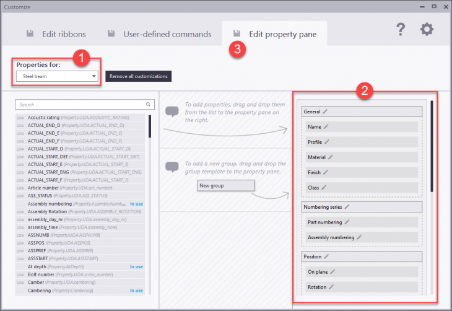Click pencil icon next to Part numbering
Screen dimensions: 452x311
point(347,222)
